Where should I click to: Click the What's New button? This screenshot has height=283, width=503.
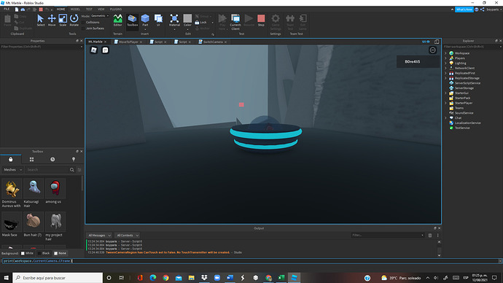[x=464, y=9]
